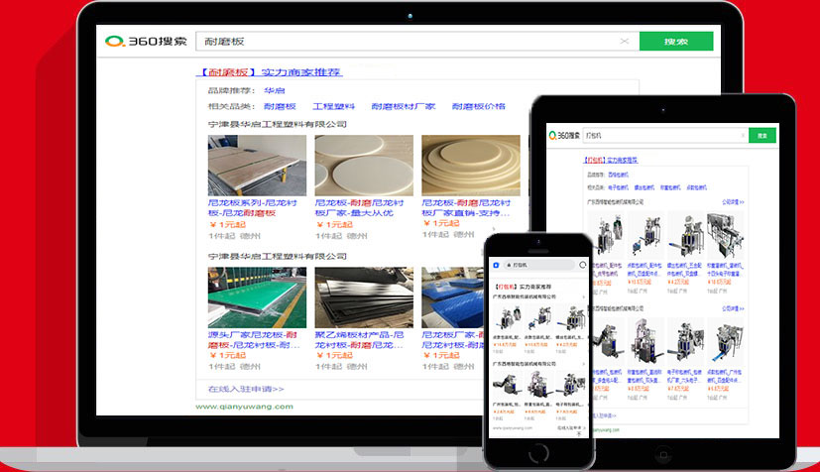
Task: Click the second 宁津县华启工程塑料有限公司 heading above green board
Action: tap(278, 256)
